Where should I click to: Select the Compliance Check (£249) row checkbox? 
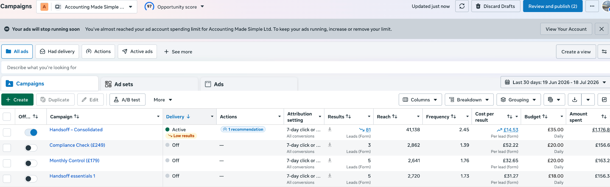click(7, 148)
